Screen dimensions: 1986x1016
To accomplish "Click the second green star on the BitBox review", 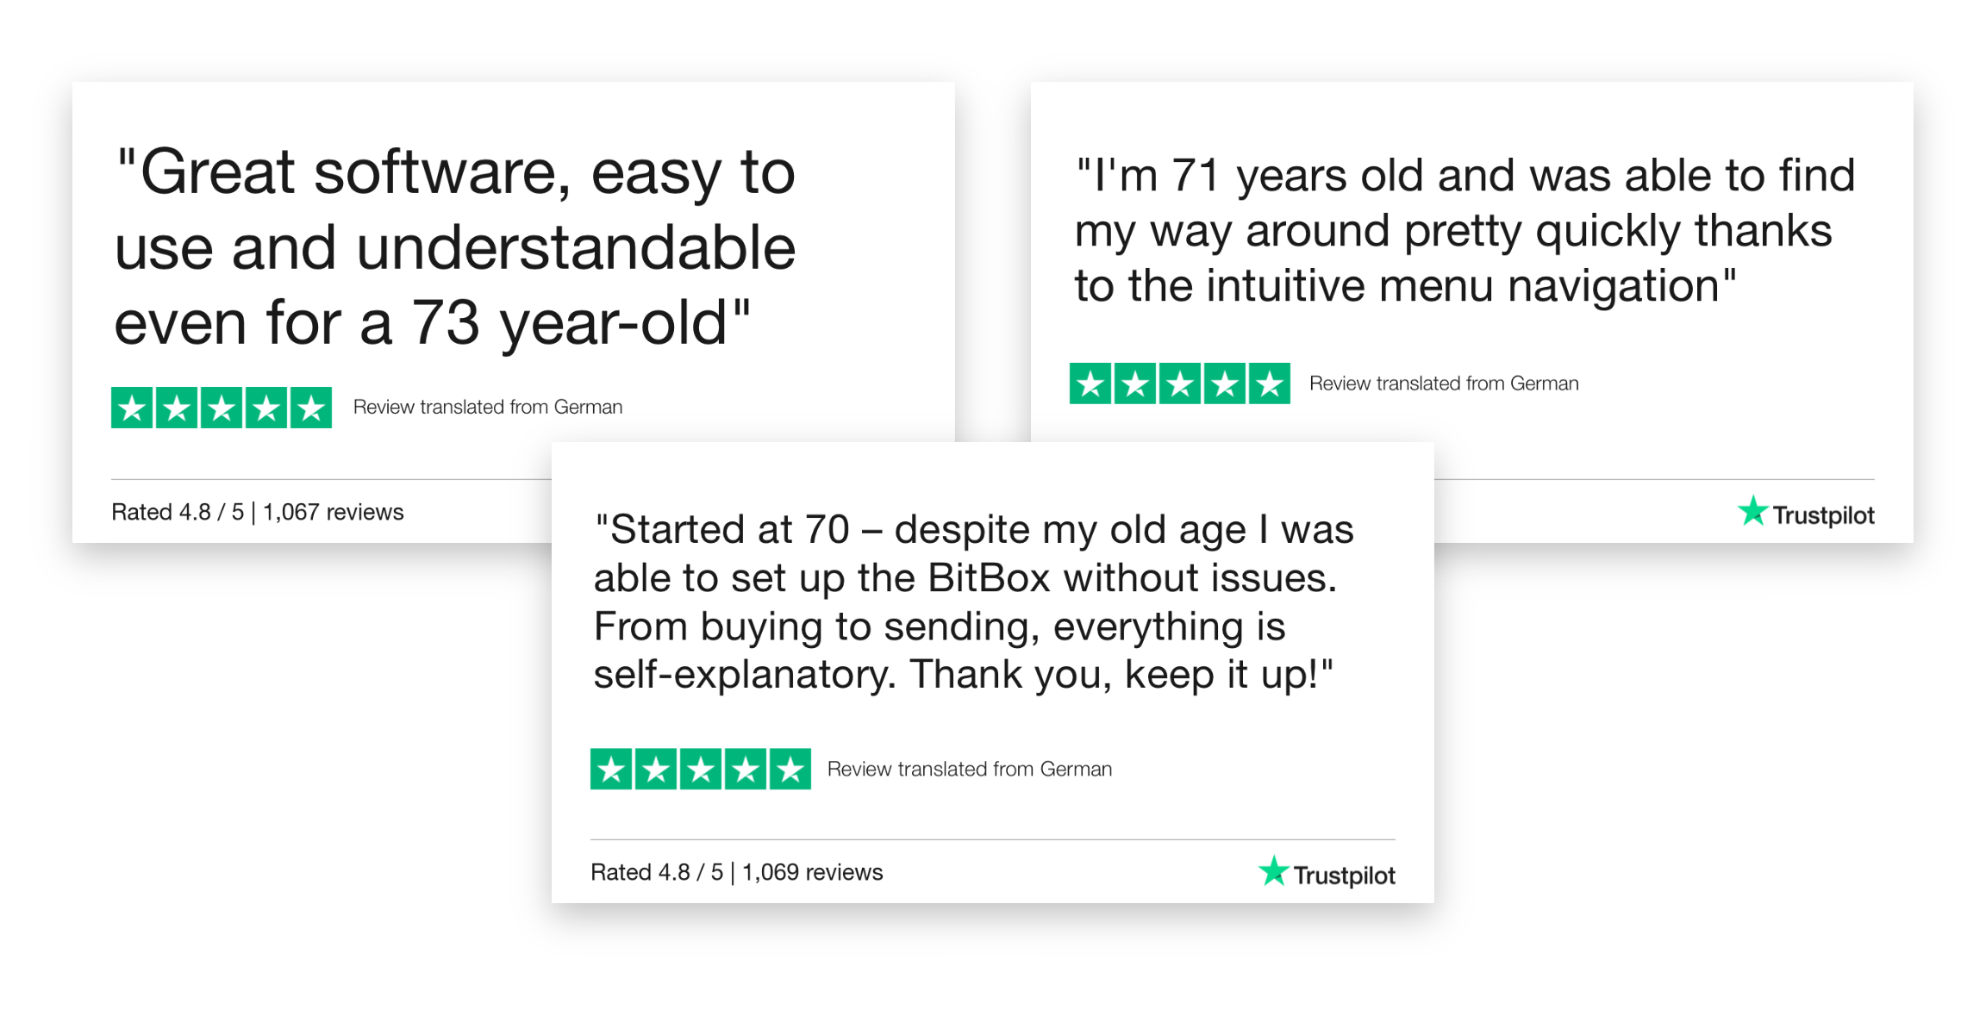I will click(656, 769).
